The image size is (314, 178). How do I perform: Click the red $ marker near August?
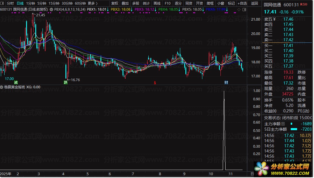(x=155, y=83)
